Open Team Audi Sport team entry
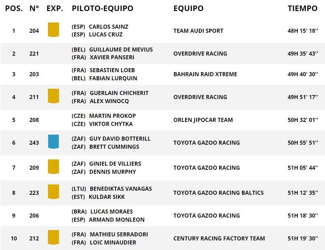This screenshot has width=325, height=250. 198,31
